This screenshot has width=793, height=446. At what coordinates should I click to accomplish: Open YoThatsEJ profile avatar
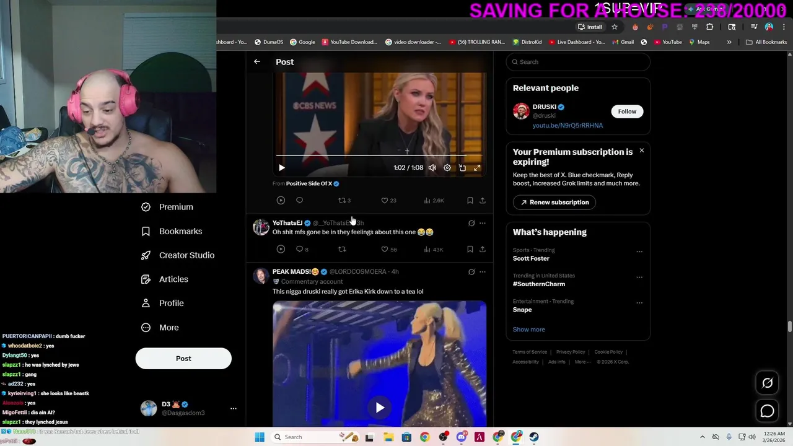click(x=261, y=227)
